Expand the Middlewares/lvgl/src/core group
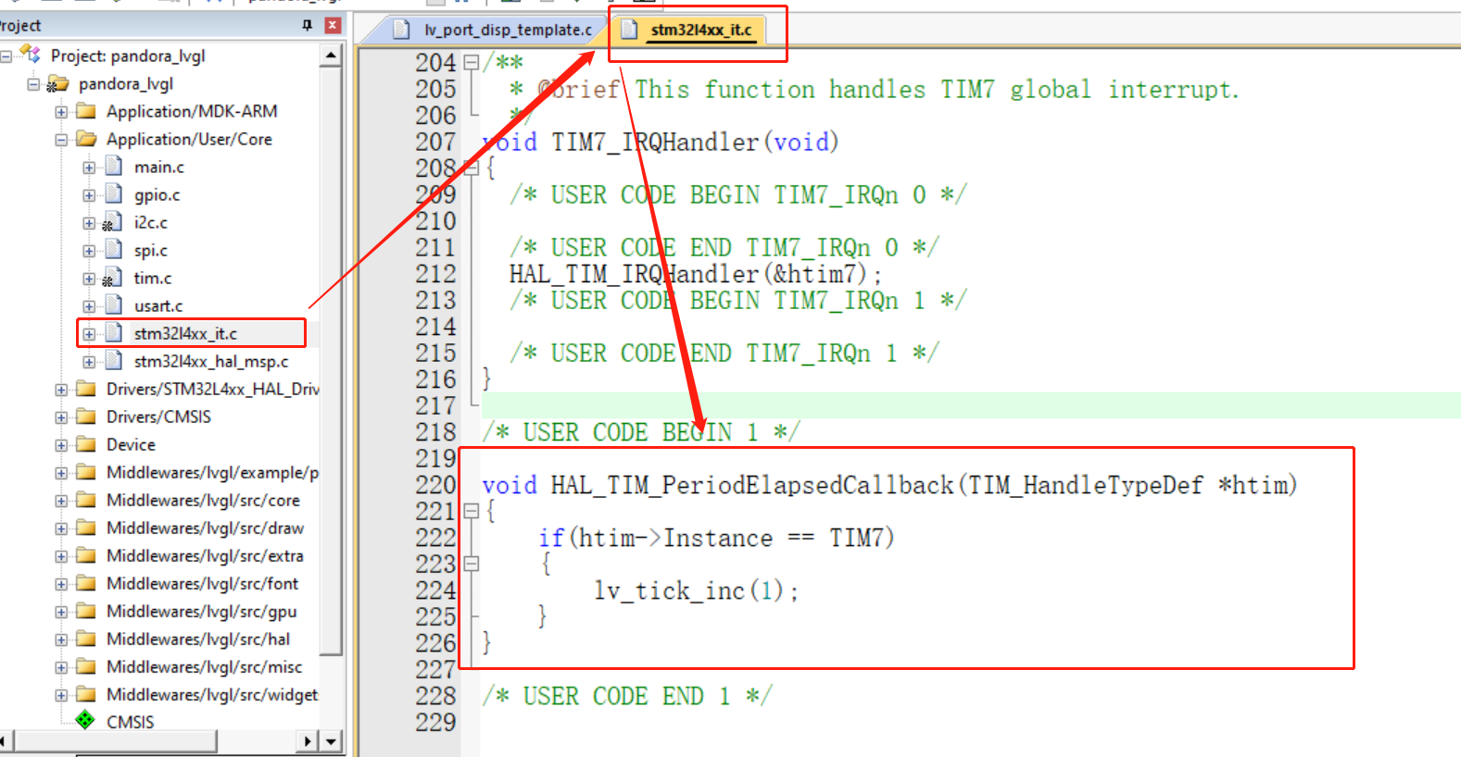Image resolution: width=1461 pixels, height=757 pixels. click(61, 501)
